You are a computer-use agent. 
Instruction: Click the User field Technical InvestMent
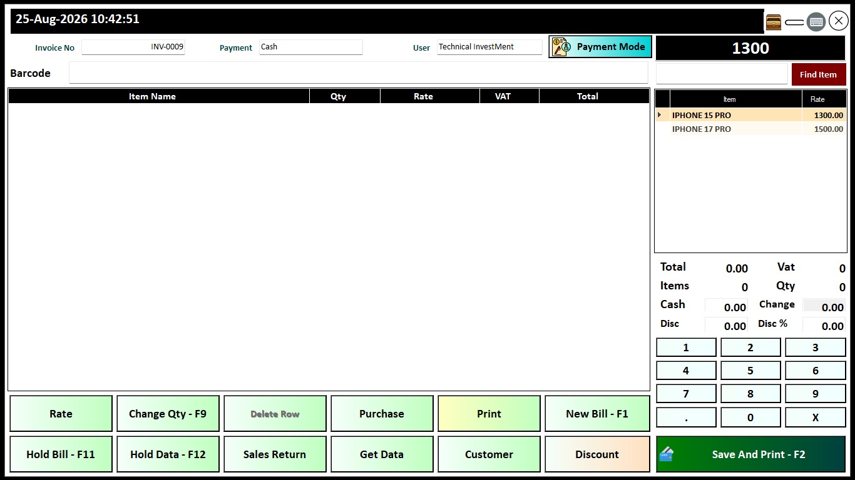pyautogui.click(x=489, y=47)
